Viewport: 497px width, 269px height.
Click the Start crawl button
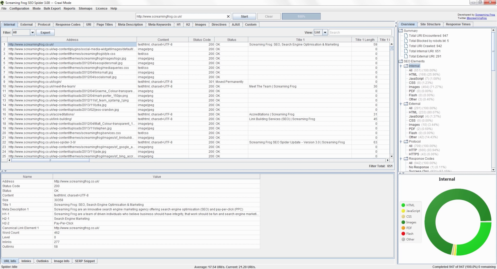coord(244,16)
